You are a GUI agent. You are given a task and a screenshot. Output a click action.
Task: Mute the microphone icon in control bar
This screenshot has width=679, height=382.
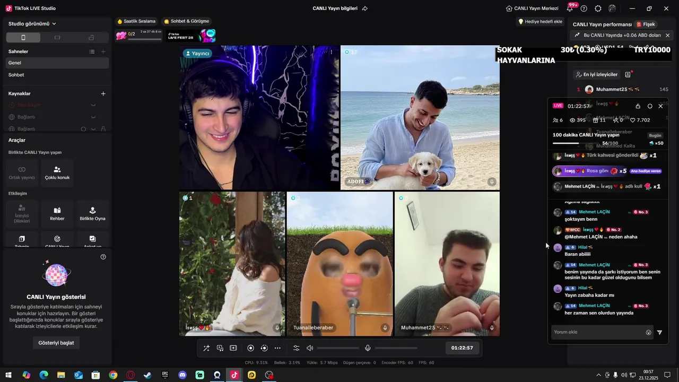[x=368, y=348]
